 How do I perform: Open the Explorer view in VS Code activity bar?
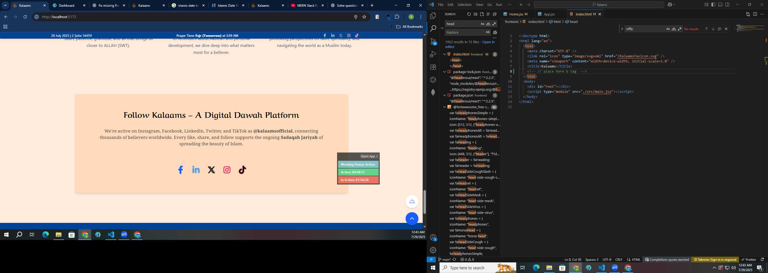(433, 16)
